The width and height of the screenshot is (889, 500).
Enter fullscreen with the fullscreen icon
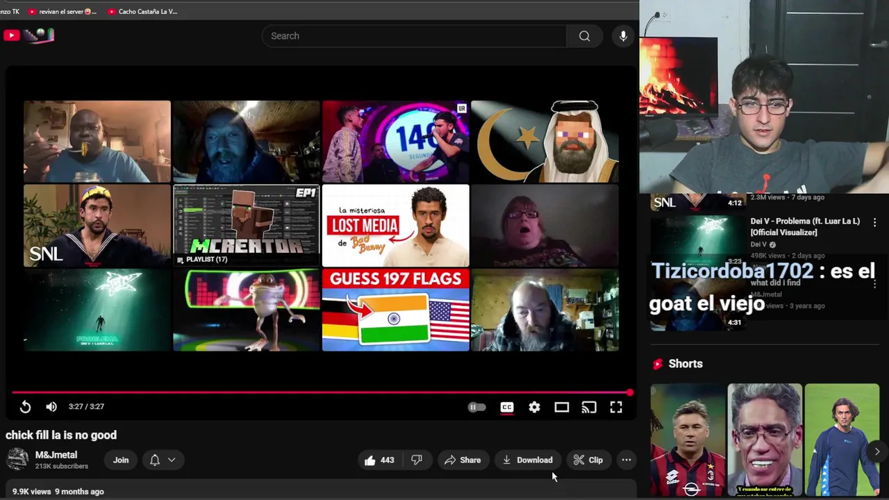616,408
